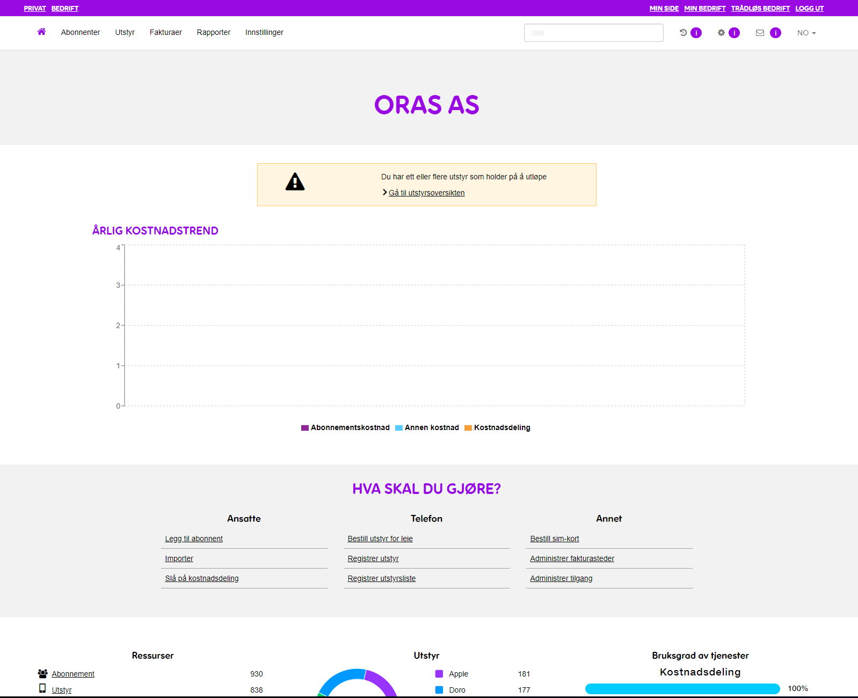Click the ÅRLIG KOSTNADSTREND heading
Screen dimensions: 858x698
point(155,230)
